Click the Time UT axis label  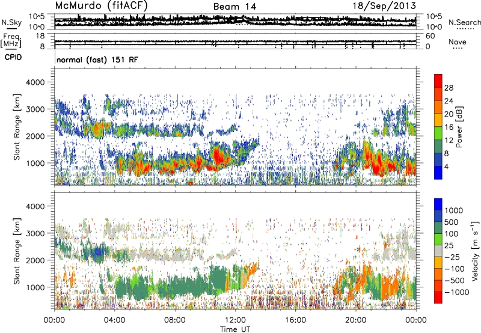click(235, 329)
